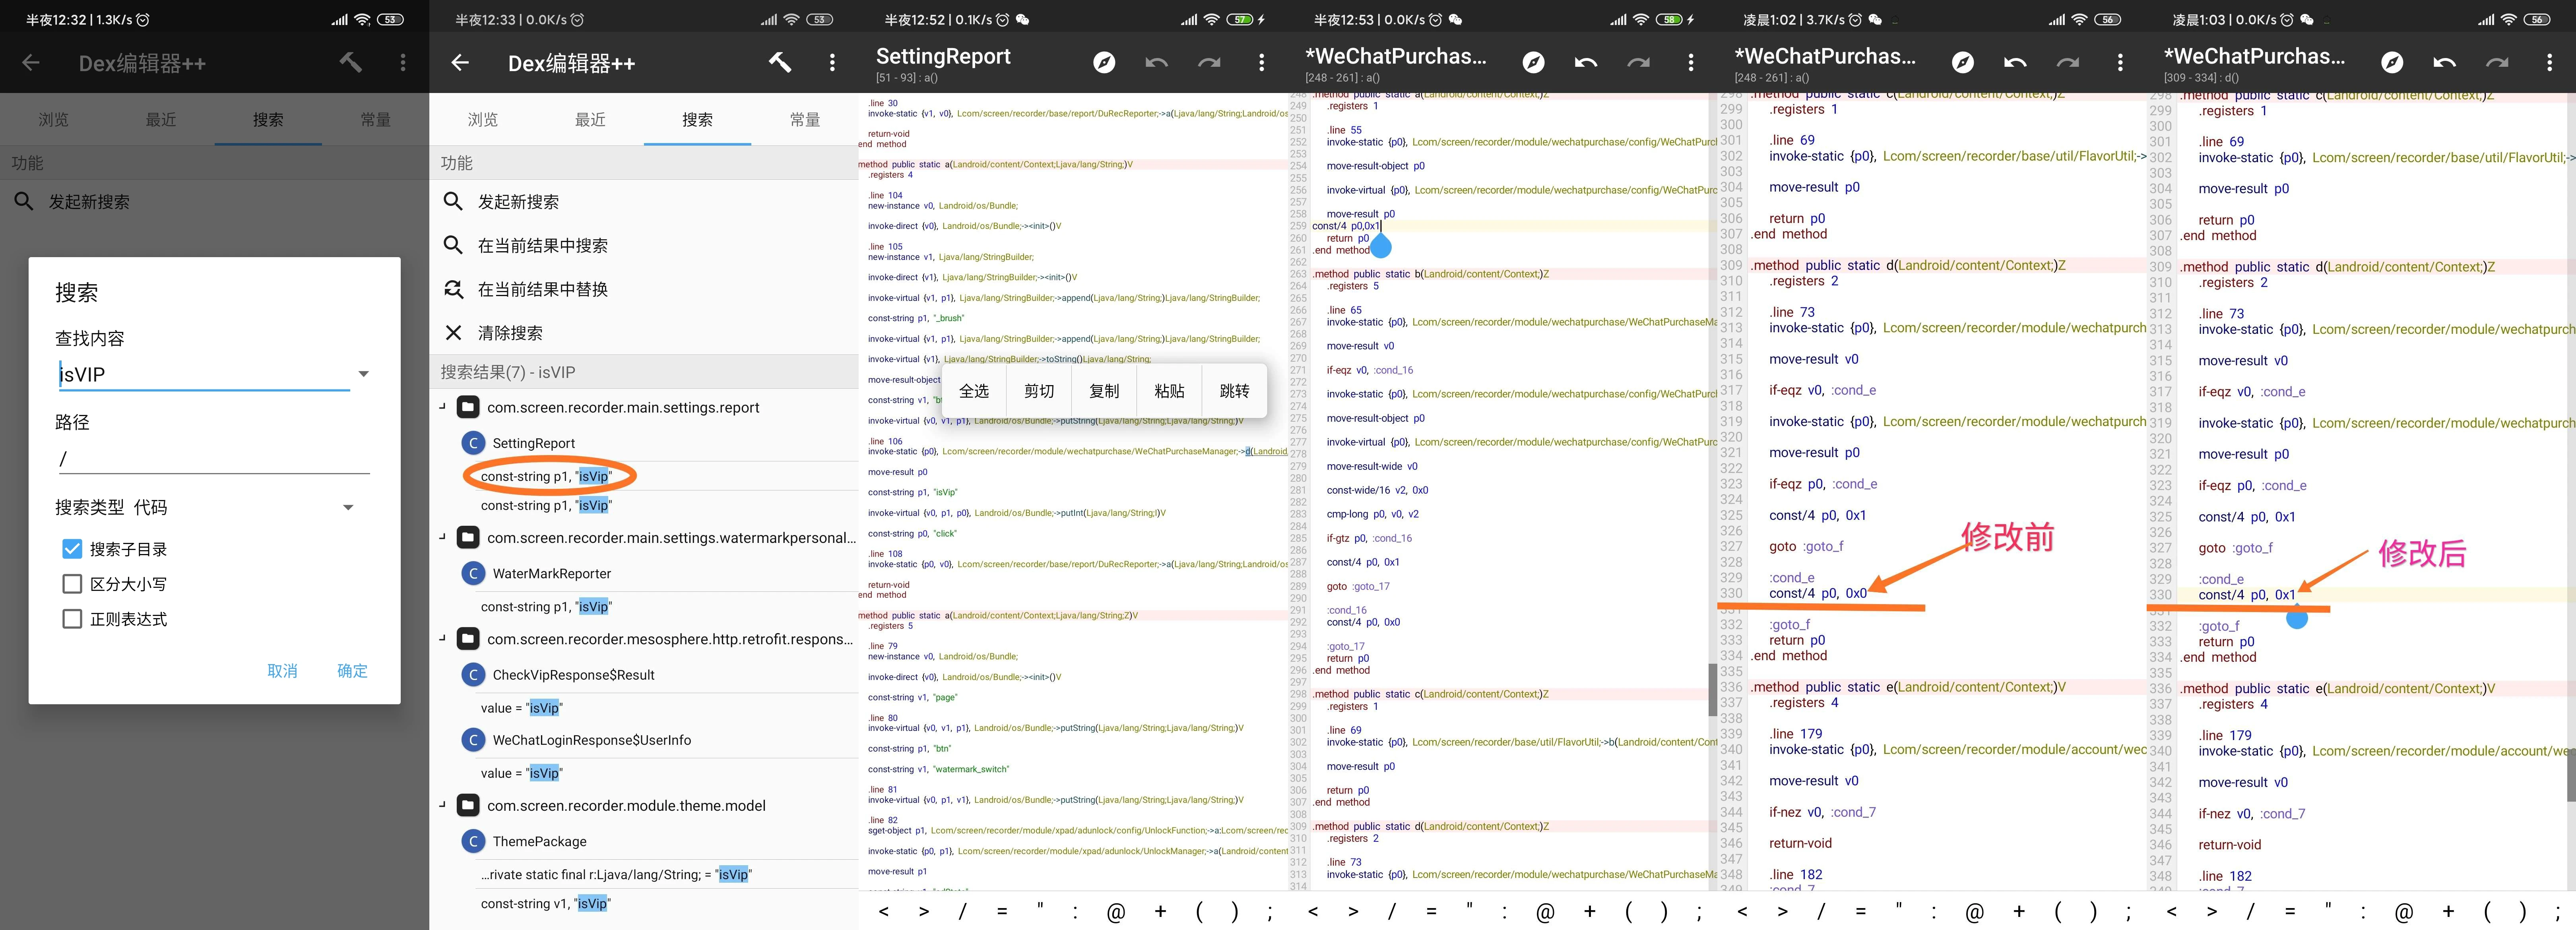Viewport: 2576px width, 930px height.
Task: Collapse the com.screen.recorder.module.theme.model package
Action: tap(443, 805)
